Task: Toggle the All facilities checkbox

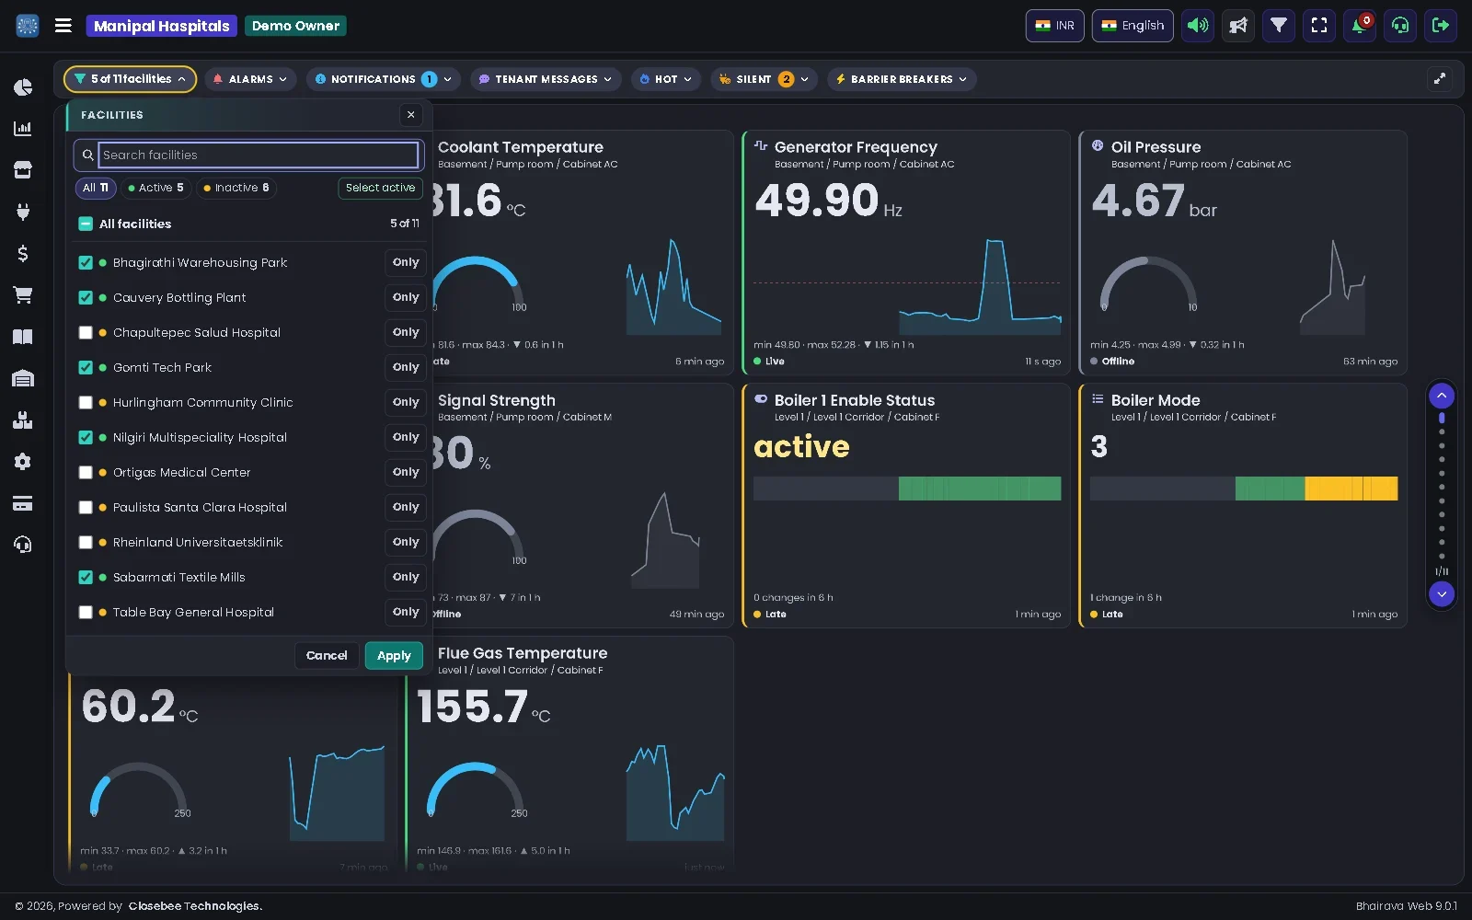Action: [x=86, y=224]
